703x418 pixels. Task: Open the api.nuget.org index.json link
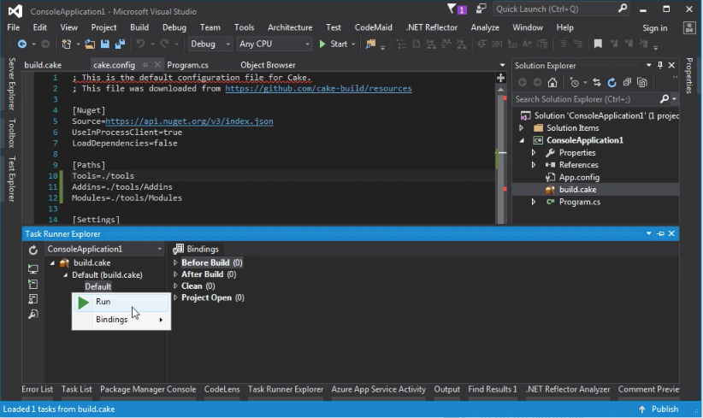pos(189,121)
